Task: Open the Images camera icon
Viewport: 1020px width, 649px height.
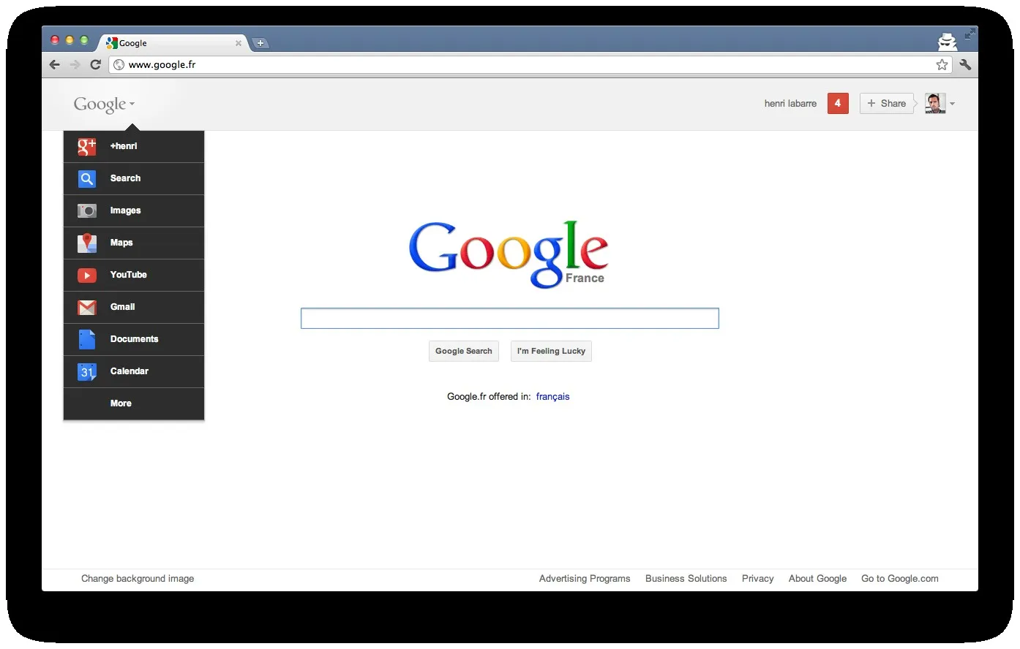Action: tap(87, 210)
